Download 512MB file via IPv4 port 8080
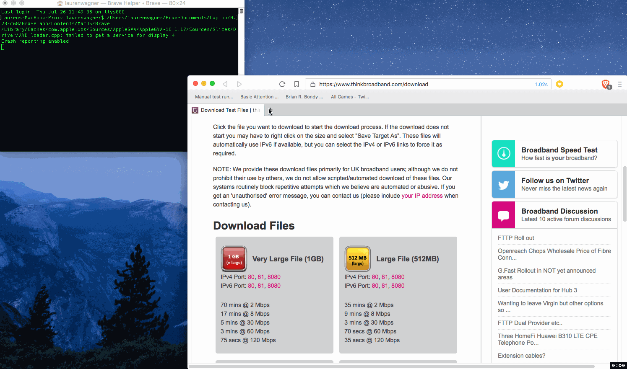The height and width of the screenshot is (369, 627). [x=398, y=277]
